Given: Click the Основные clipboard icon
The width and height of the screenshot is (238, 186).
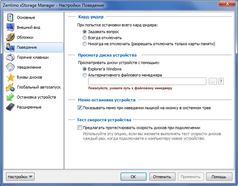Looking at the screenshot, I should [x=10, y=17].
